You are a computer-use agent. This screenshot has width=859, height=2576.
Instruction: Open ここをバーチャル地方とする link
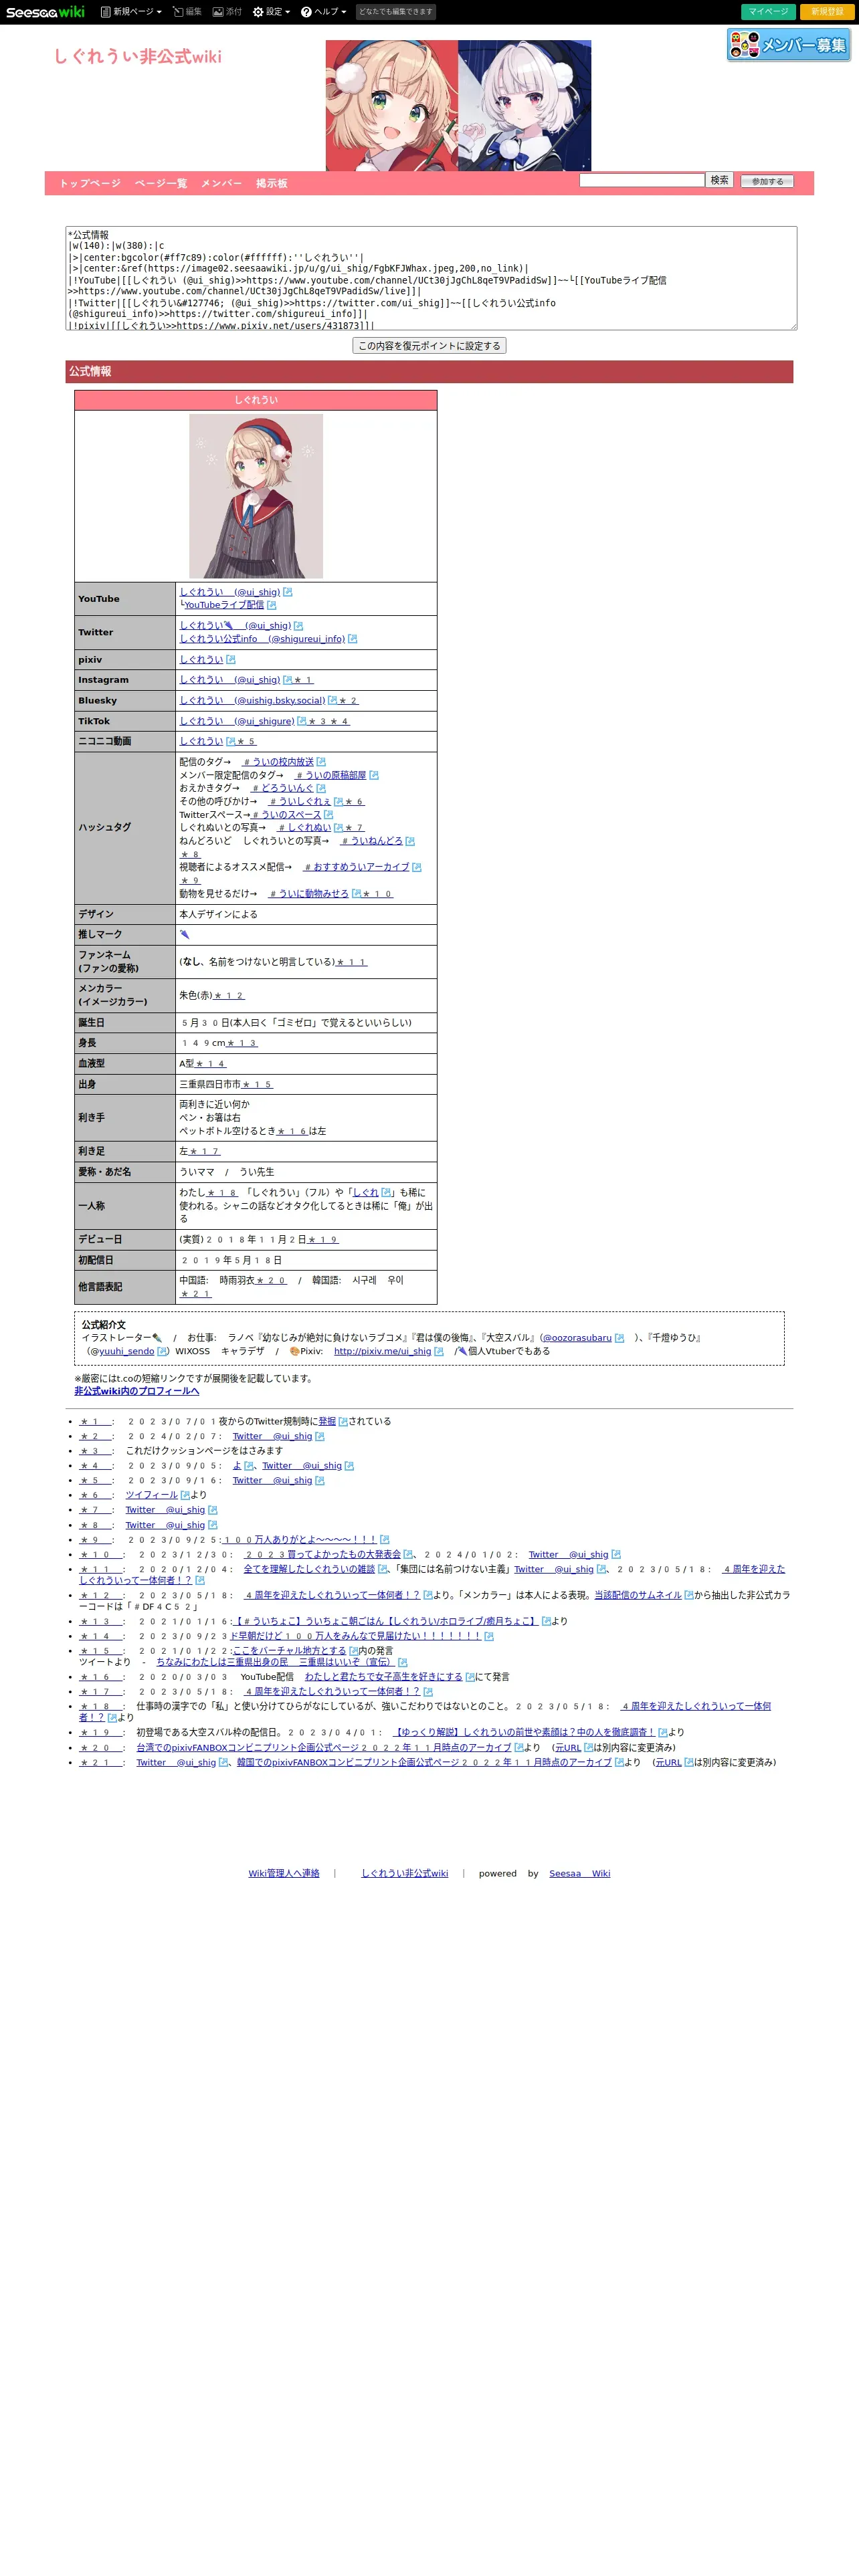click(289, 1650)
